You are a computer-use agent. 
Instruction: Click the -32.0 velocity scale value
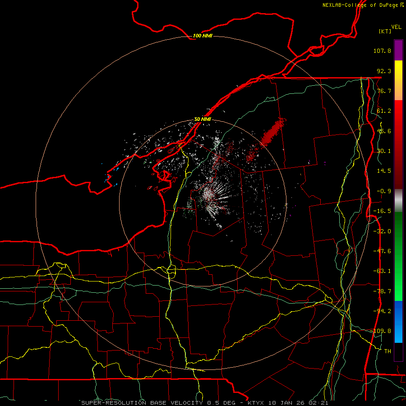coord(382,231)
